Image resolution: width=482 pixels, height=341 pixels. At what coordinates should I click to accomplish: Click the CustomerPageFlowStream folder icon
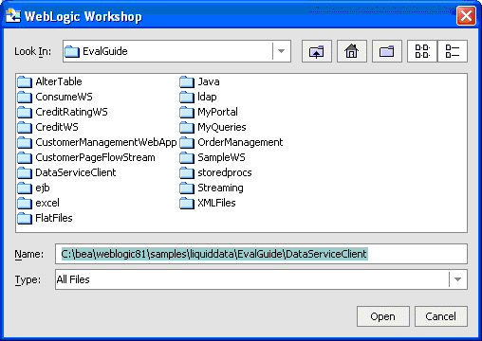click(25, 157)
